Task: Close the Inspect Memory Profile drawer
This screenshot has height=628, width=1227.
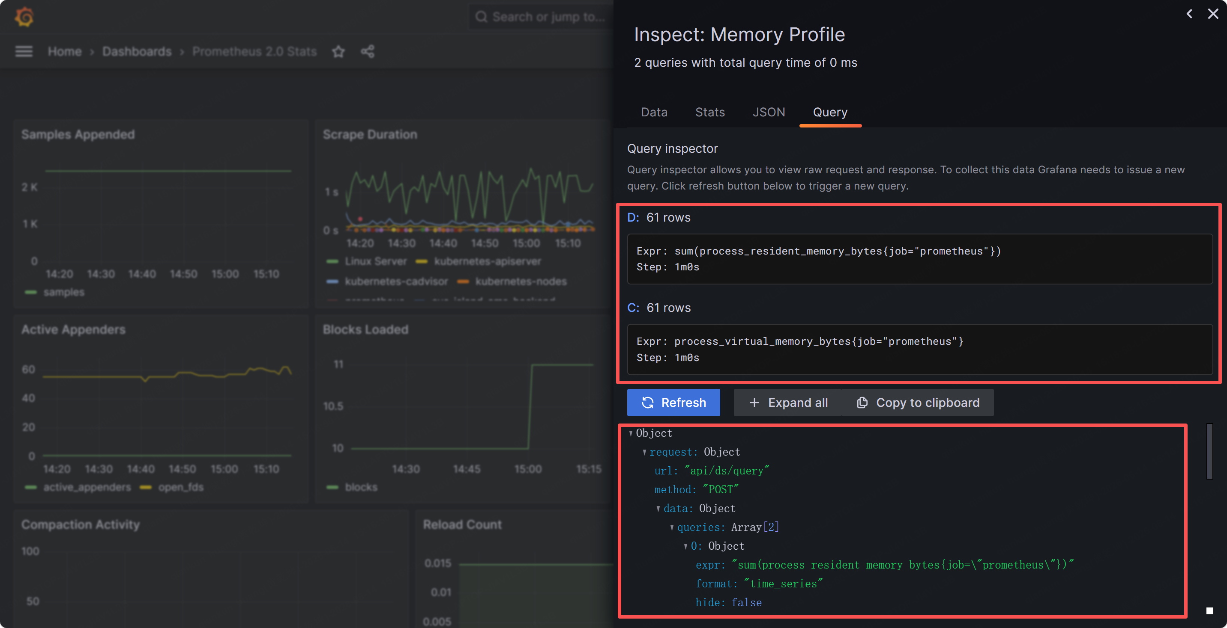Action: pos(1213,14)
